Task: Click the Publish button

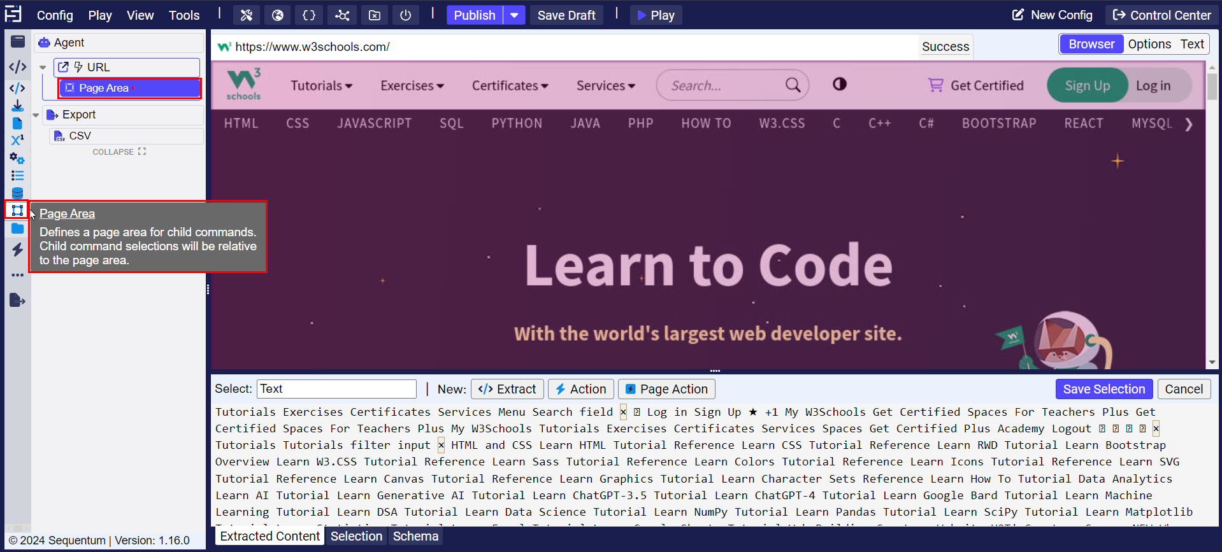Action: pyautogui.click(x=475, y=15)
